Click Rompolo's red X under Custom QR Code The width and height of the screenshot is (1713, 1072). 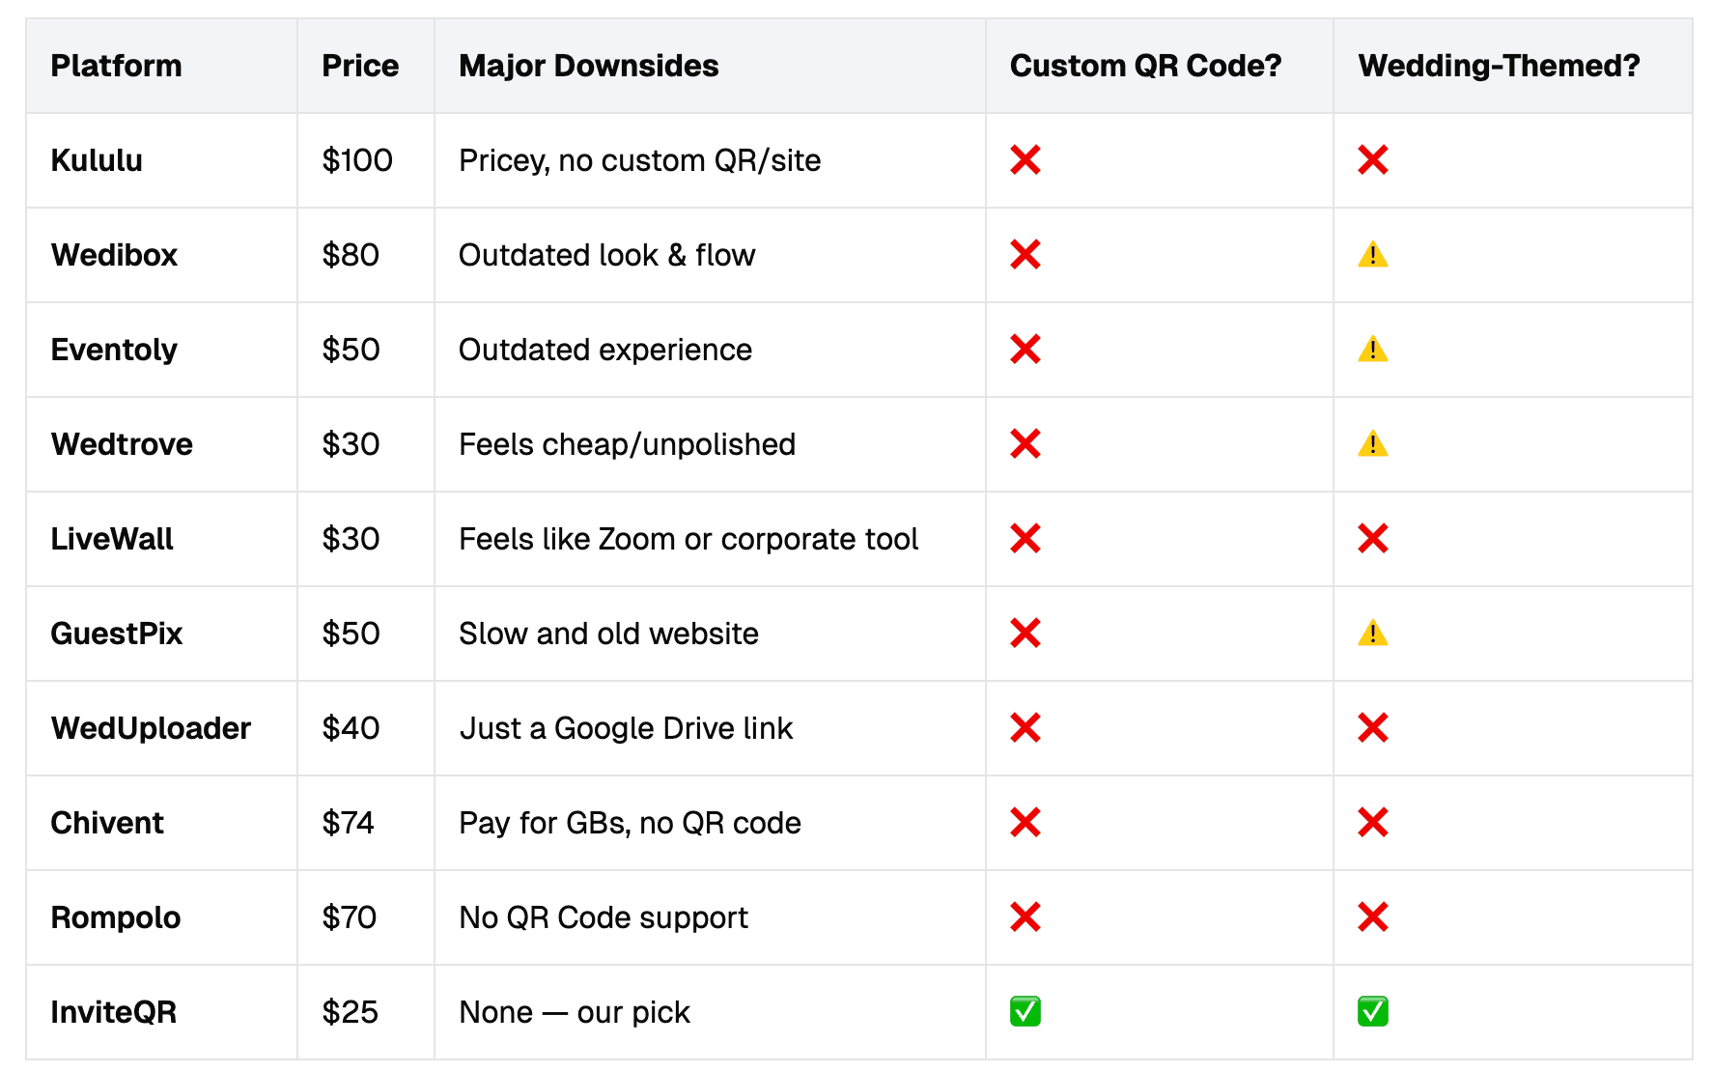point(1025,917)
